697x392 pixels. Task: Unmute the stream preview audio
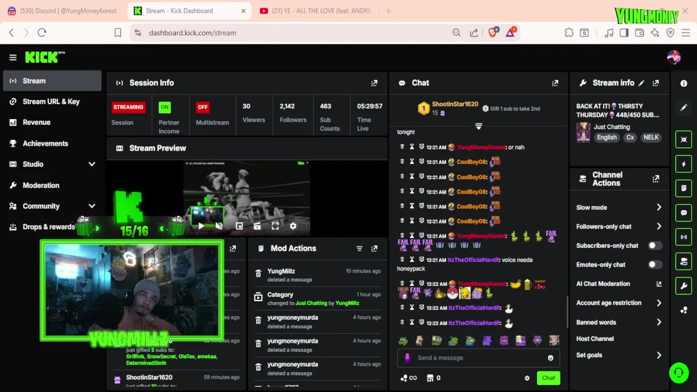tap(219, 226)
